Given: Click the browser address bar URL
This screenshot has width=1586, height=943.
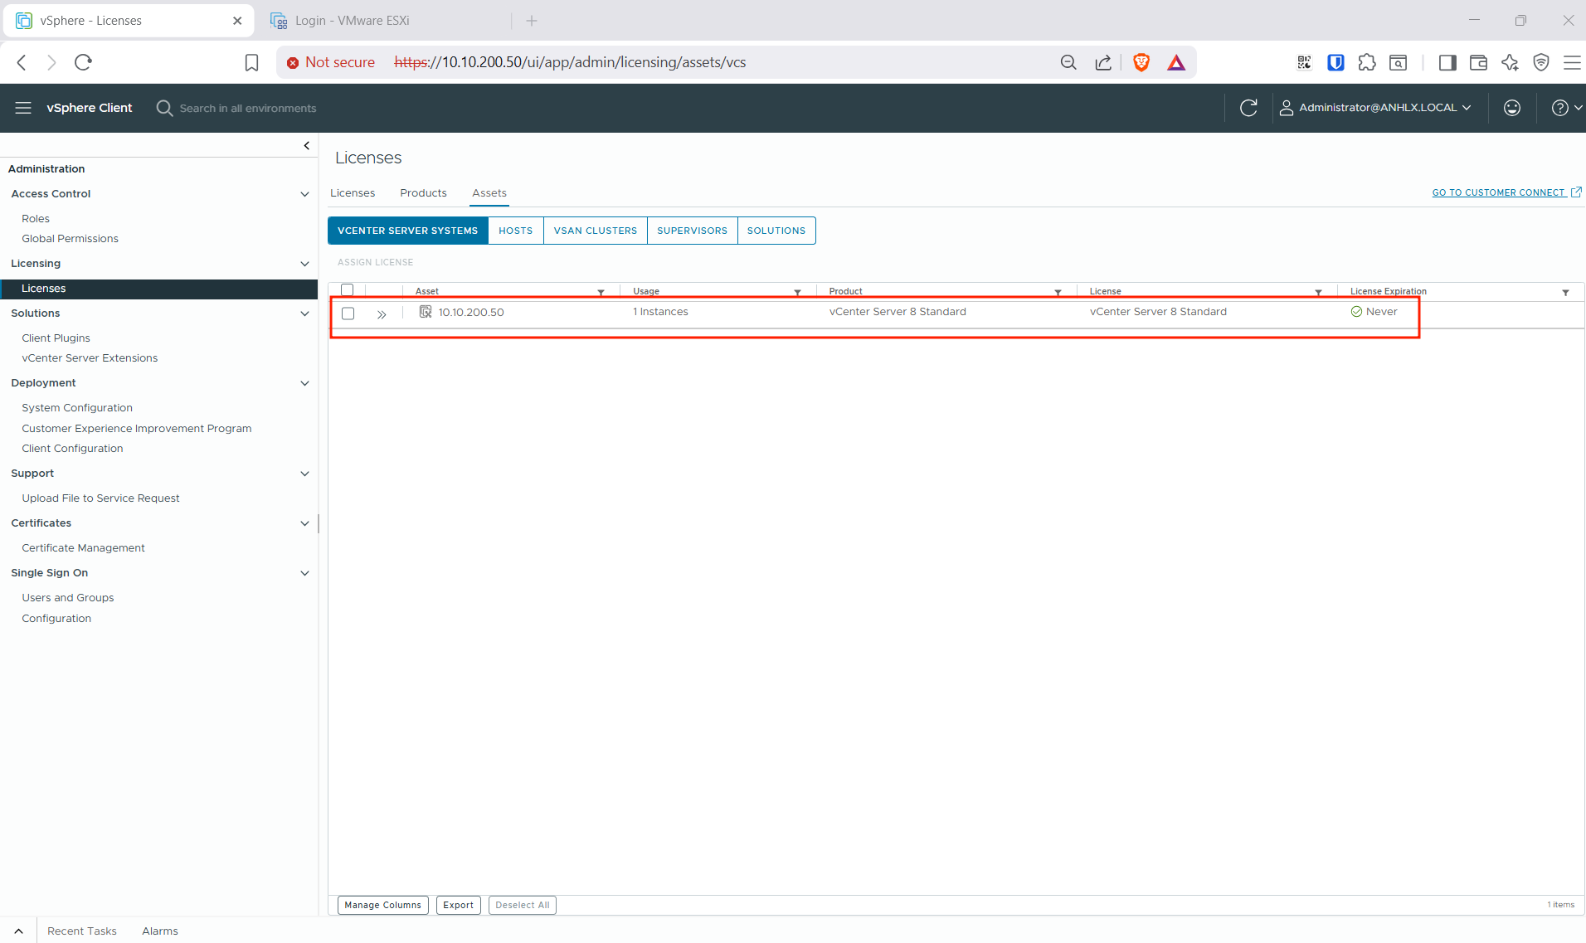Looking at the screenshot, I should coord(571,62).
